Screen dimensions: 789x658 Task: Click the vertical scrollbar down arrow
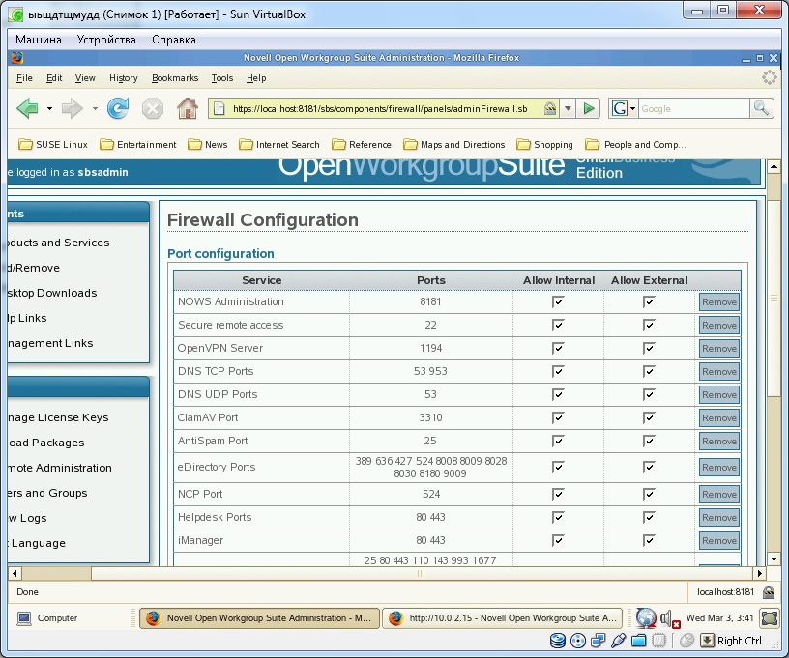pyautogui.click(x=774, y=558)
